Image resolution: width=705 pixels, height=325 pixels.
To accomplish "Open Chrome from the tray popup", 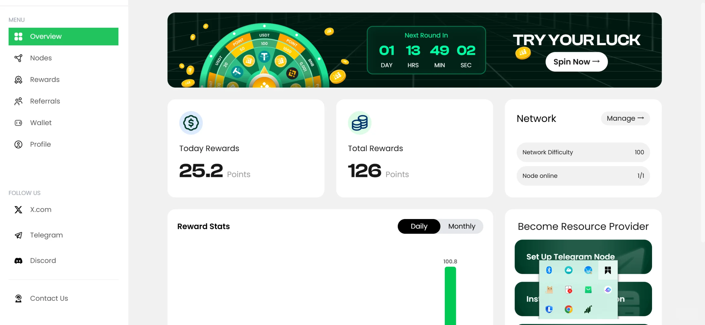I will click(x=568, y=309).
